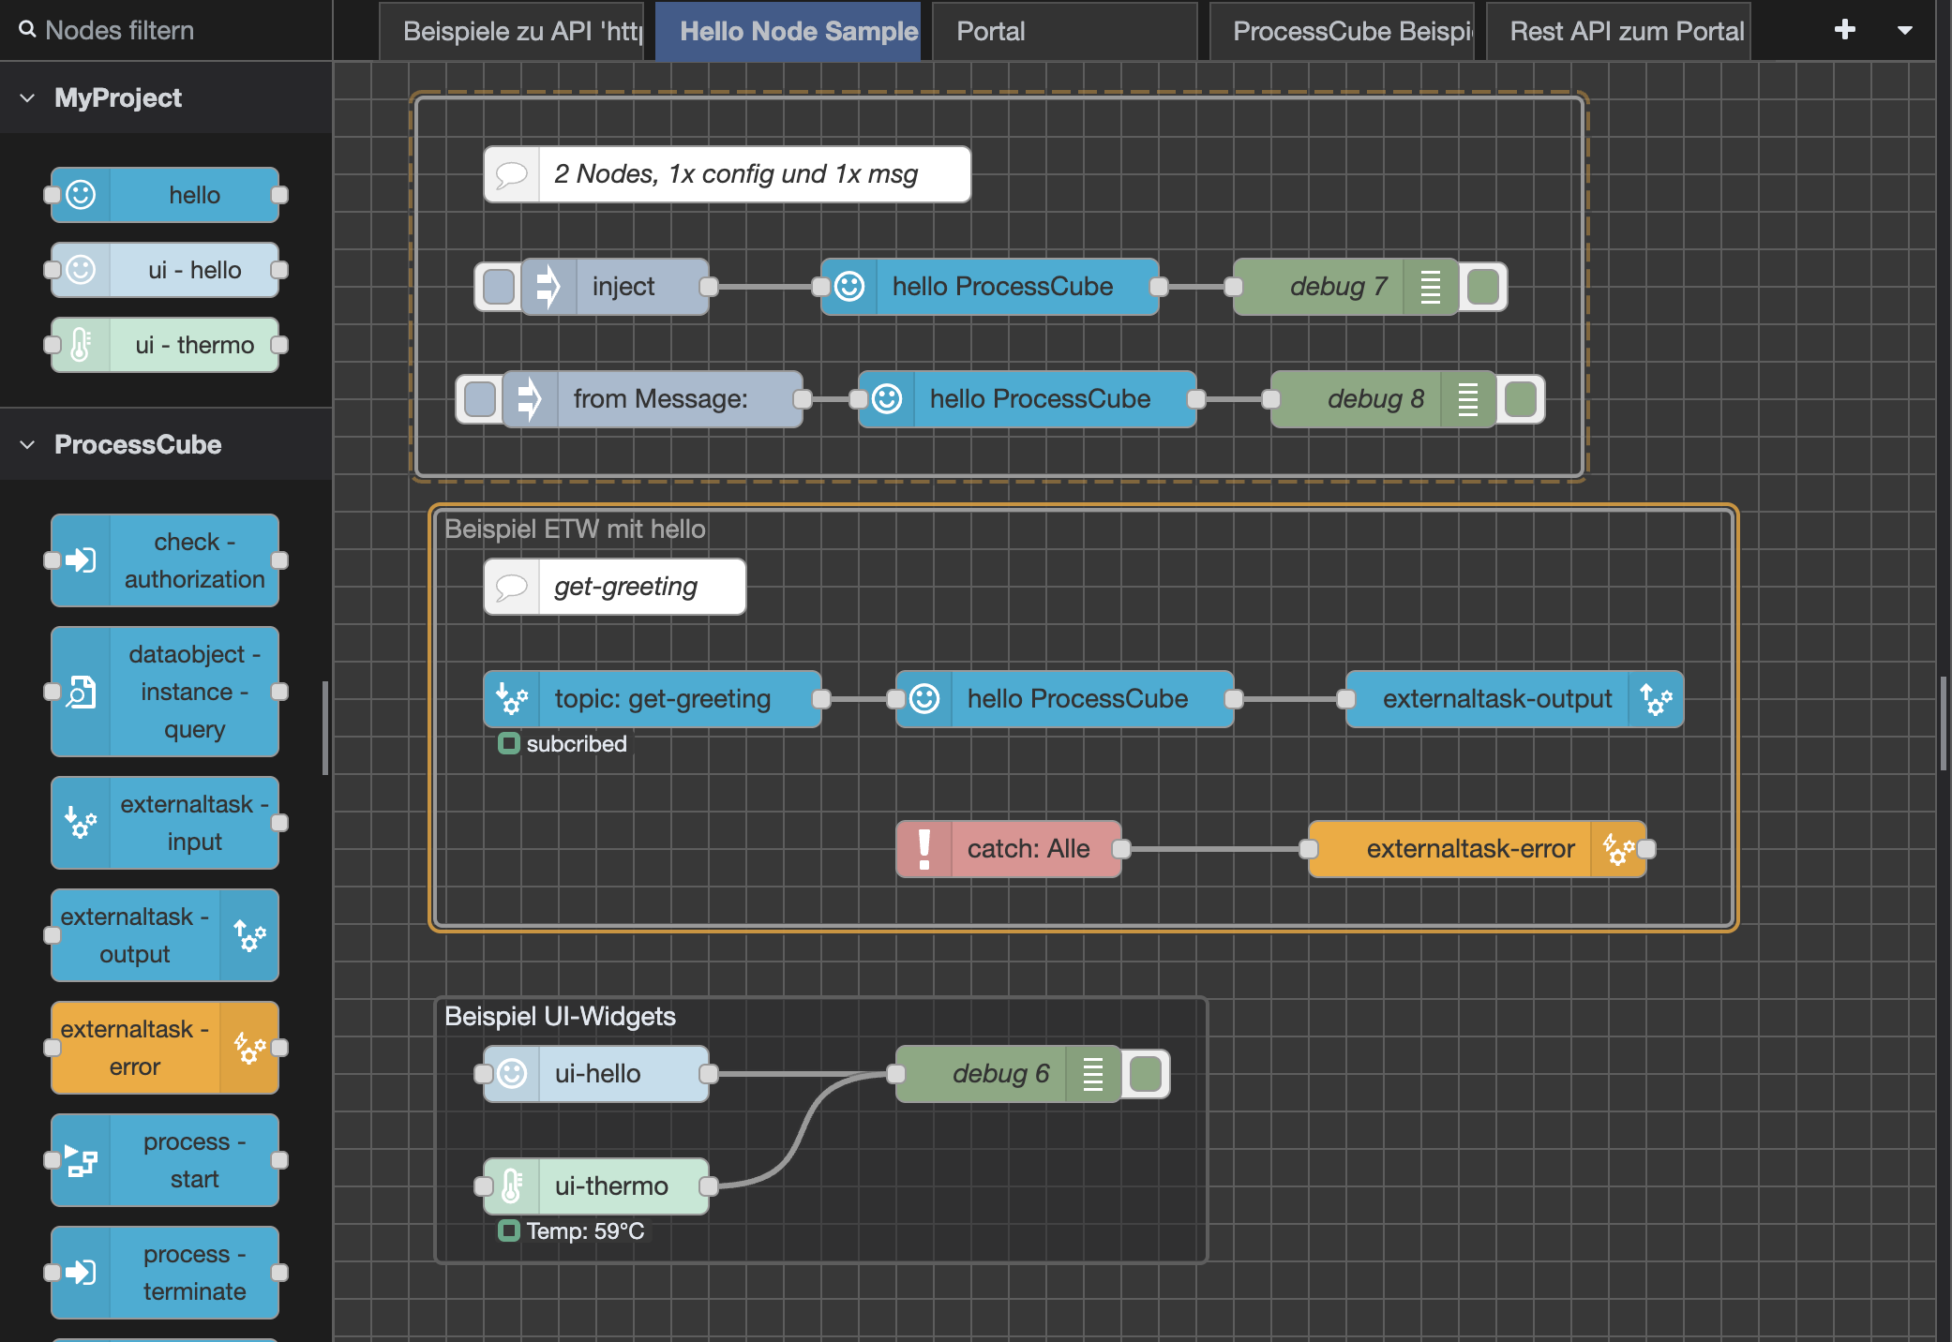The image size is (1952, 1342).
Task: Click the smiley icon on palette hello node
Action: tap(82, 195)
